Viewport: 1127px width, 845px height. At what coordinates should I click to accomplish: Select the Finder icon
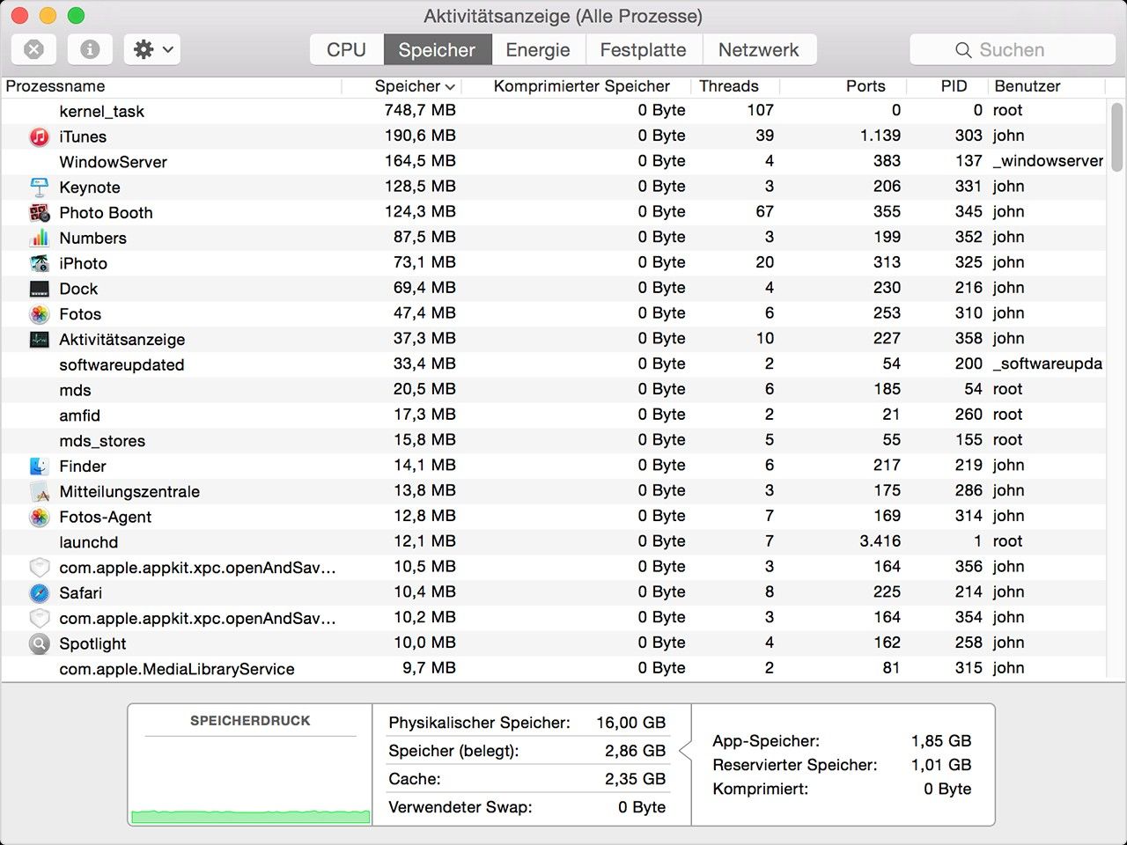[x=39, y=466]
